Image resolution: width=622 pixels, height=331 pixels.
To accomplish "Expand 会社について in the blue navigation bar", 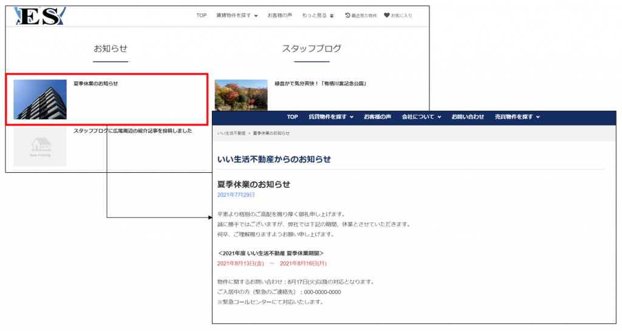I will coord(422,117).
